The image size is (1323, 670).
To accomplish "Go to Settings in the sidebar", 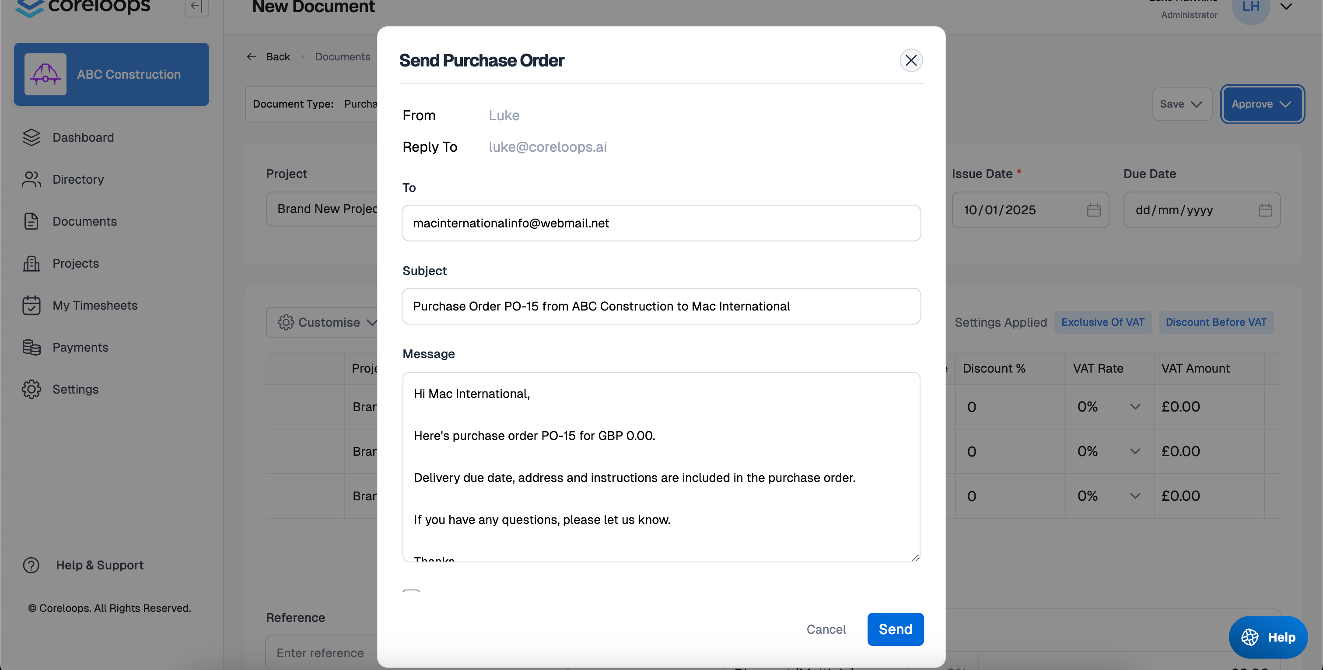I will pyautogui.click(x=76, y=389).
